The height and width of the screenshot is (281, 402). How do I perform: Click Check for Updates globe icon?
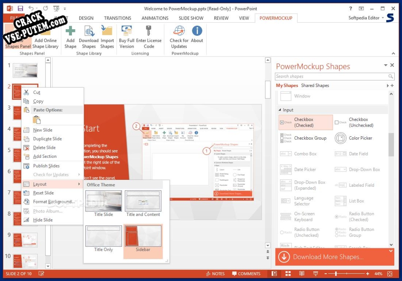point(179,31)
